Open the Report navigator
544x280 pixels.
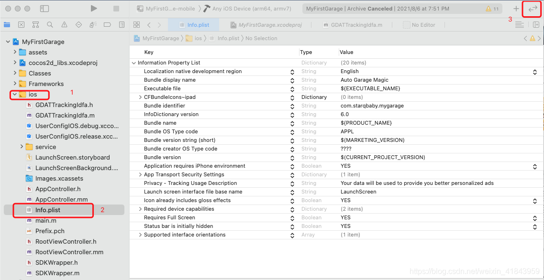point(122,24)
